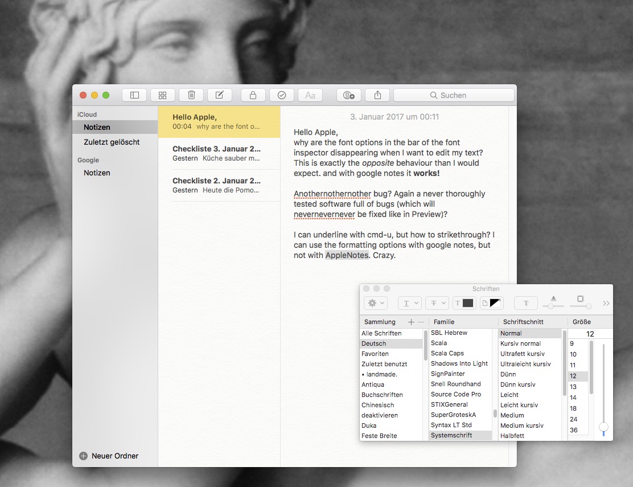Image resolution: width=633 pixels, height=487 pixels.
Task: Open Checkliste 3. Januar note
Action: [x=219, y=153]
